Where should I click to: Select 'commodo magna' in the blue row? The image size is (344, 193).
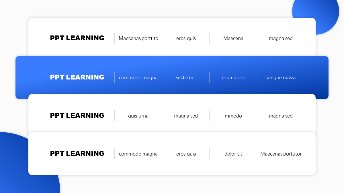coord(138,77)
